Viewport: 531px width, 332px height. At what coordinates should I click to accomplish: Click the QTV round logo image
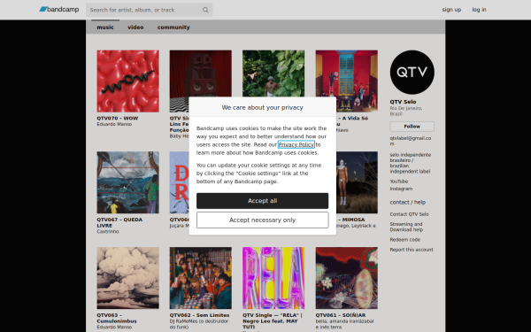pos(412,73)
